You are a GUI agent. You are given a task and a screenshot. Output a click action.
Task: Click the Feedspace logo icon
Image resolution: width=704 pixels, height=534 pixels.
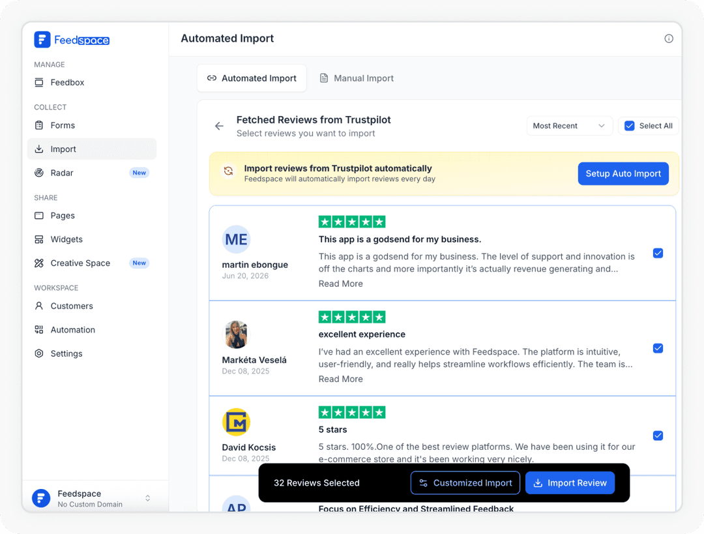coord(42,40)
